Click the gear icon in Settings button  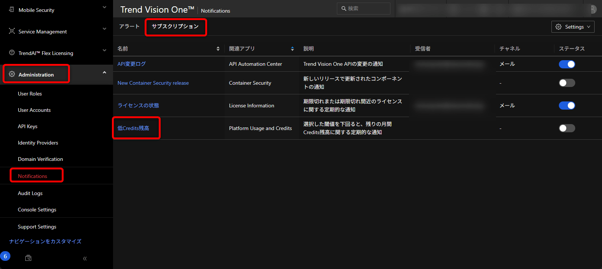pos(558,27)
